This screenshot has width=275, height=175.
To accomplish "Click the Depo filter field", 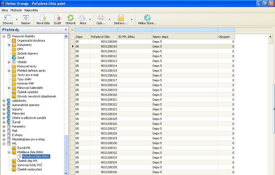I will [83, 30].
